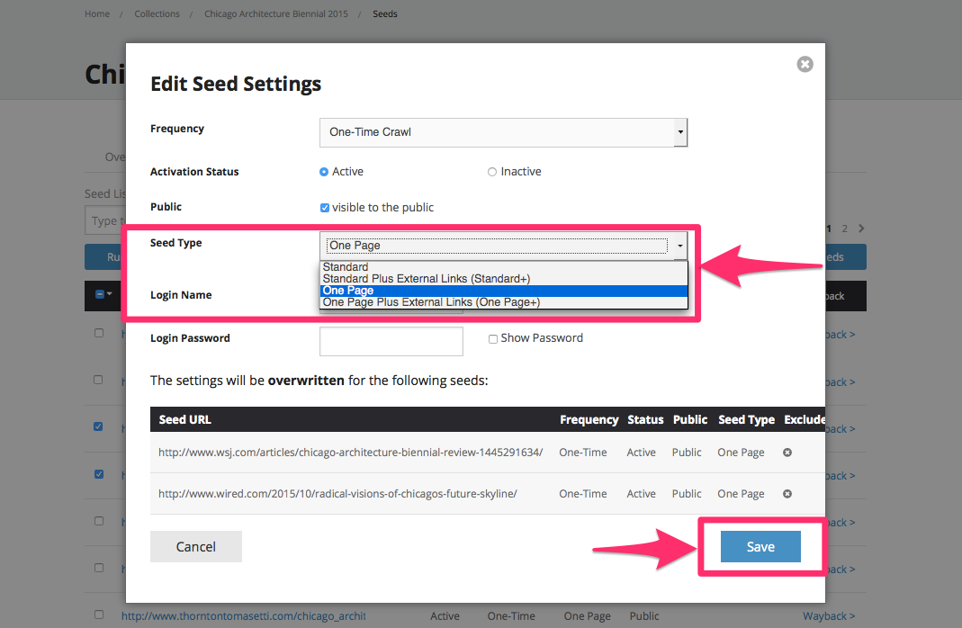
Task: Open the Frequency dropdown
Action: [503, 132]
